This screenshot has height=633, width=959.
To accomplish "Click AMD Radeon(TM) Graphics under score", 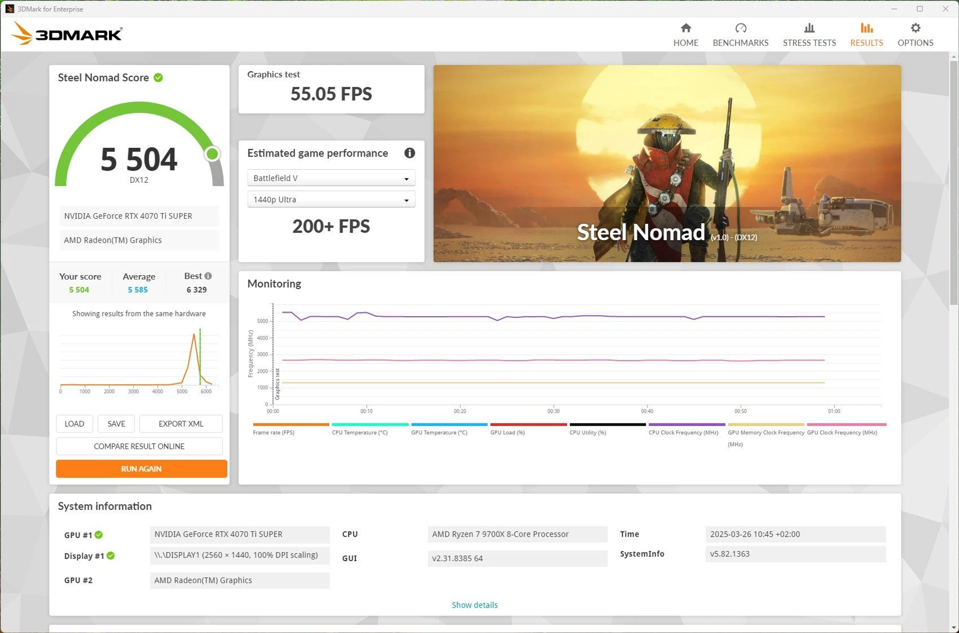I will [x=139, y=240].
